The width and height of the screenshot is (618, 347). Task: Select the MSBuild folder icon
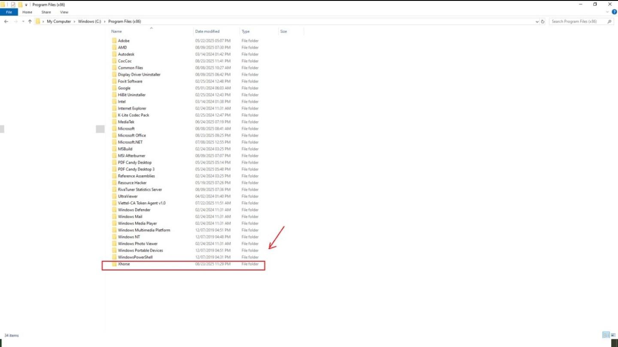click(114, 149)
